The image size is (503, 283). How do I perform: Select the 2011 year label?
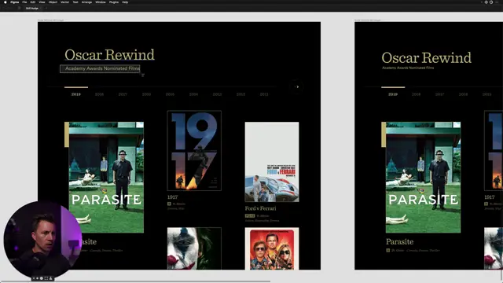click(264, 94)
